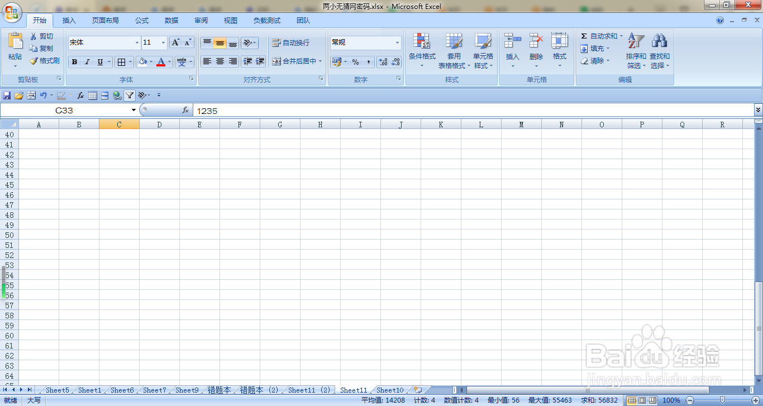
Task: Decrease font size with the small A
Action: point(188,42)
